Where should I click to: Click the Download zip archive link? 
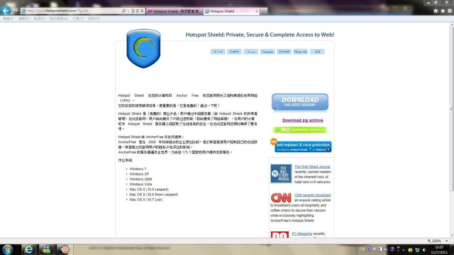pyautogui.click(x=303, y=120)
